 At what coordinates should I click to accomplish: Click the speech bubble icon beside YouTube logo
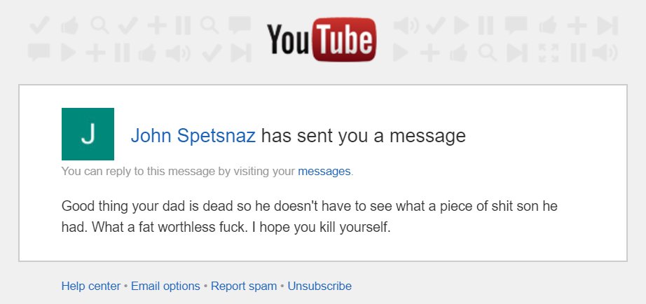tap(240, 25)
